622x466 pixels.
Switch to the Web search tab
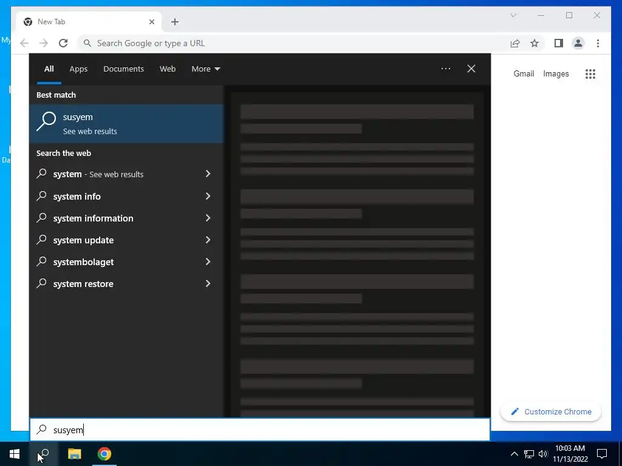coord(168,69)
